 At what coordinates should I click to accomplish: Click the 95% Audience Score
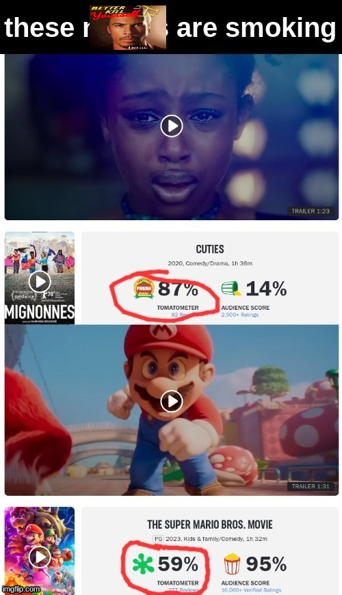coord(266,564)
